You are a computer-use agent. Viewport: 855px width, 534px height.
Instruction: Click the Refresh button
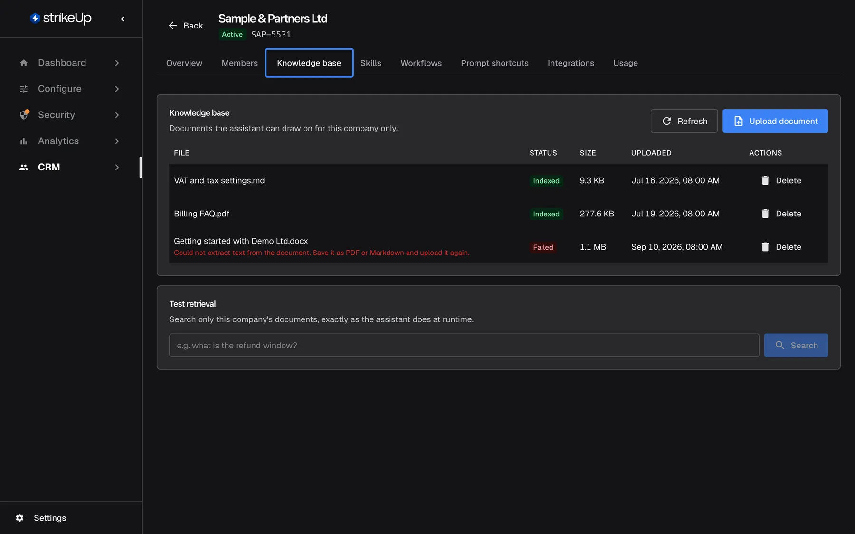click(684, 121)
